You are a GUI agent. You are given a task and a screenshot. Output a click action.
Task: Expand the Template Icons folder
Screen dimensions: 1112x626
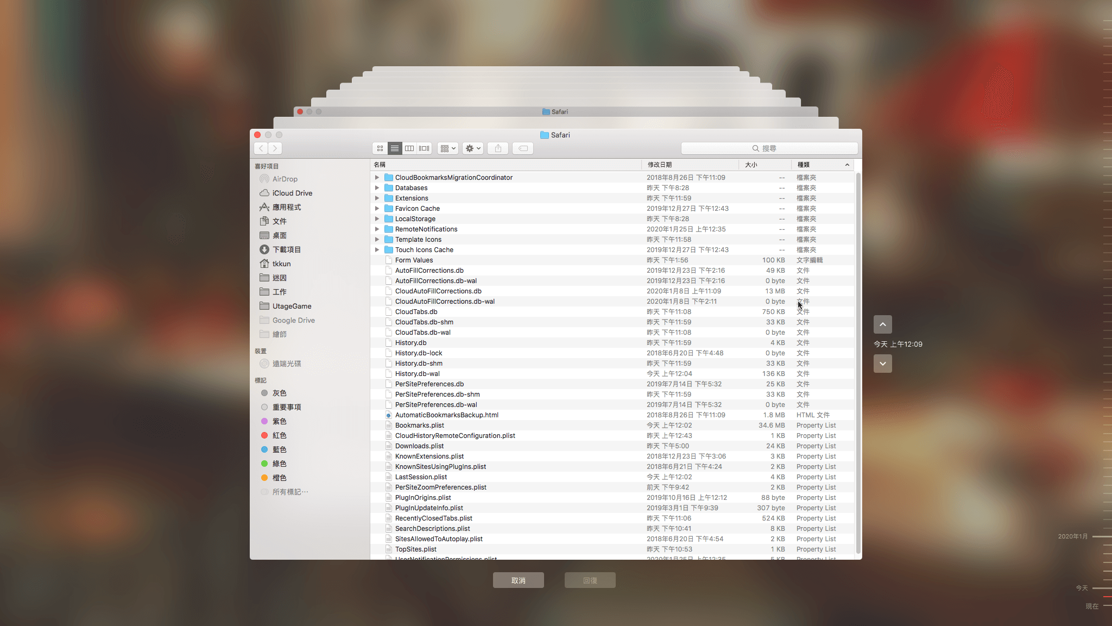[x=377, y=240]
